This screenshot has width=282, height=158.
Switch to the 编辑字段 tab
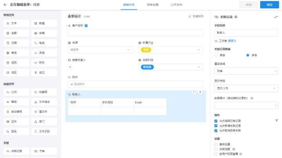pyautogui.click(x=129, y=5)
